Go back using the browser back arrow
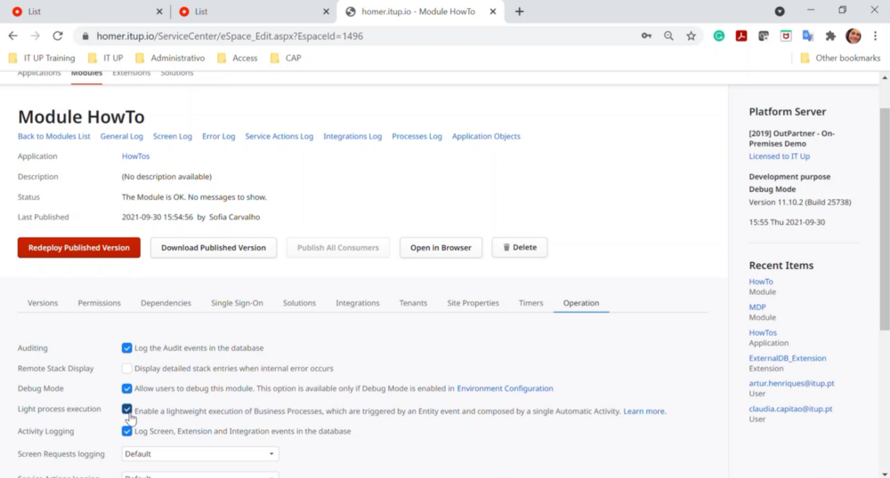The height and width of the screenshot is (478, 890). [x=12, y=36]
